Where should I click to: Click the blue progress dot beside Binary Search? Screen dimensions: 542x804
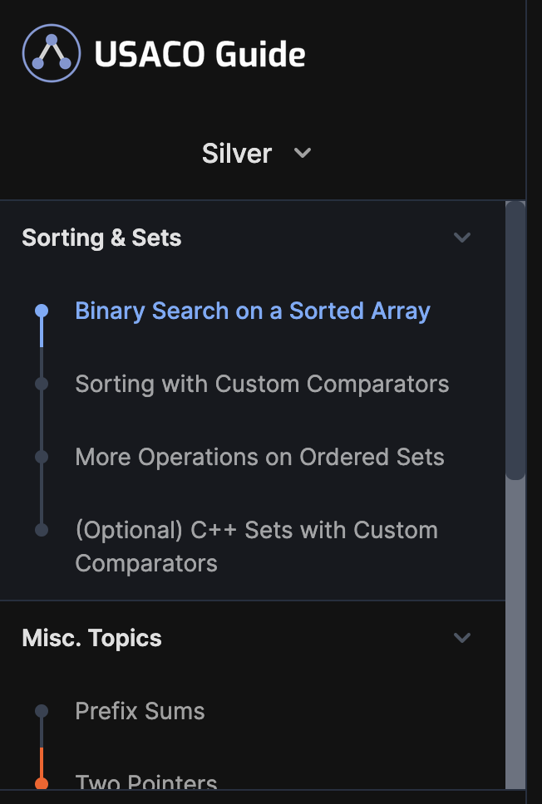42,311
